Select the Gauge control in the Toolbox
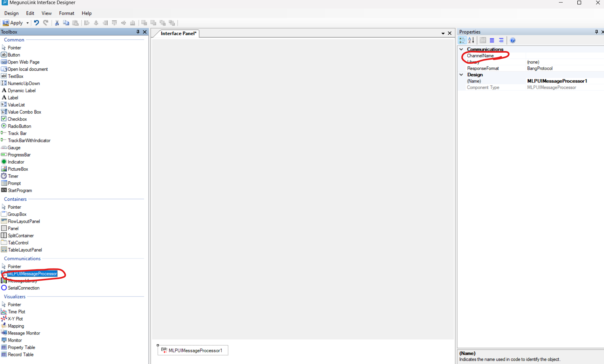Image resolution: width=604 pixels, height=364 pixels. (x=14, y=148)
